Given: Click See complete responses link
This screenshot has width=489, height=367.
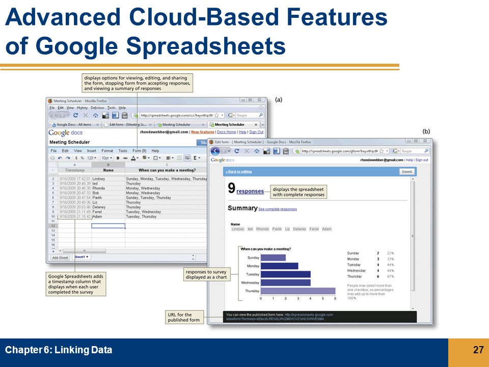Looking at the screenshot, I should tap(278, 209).
